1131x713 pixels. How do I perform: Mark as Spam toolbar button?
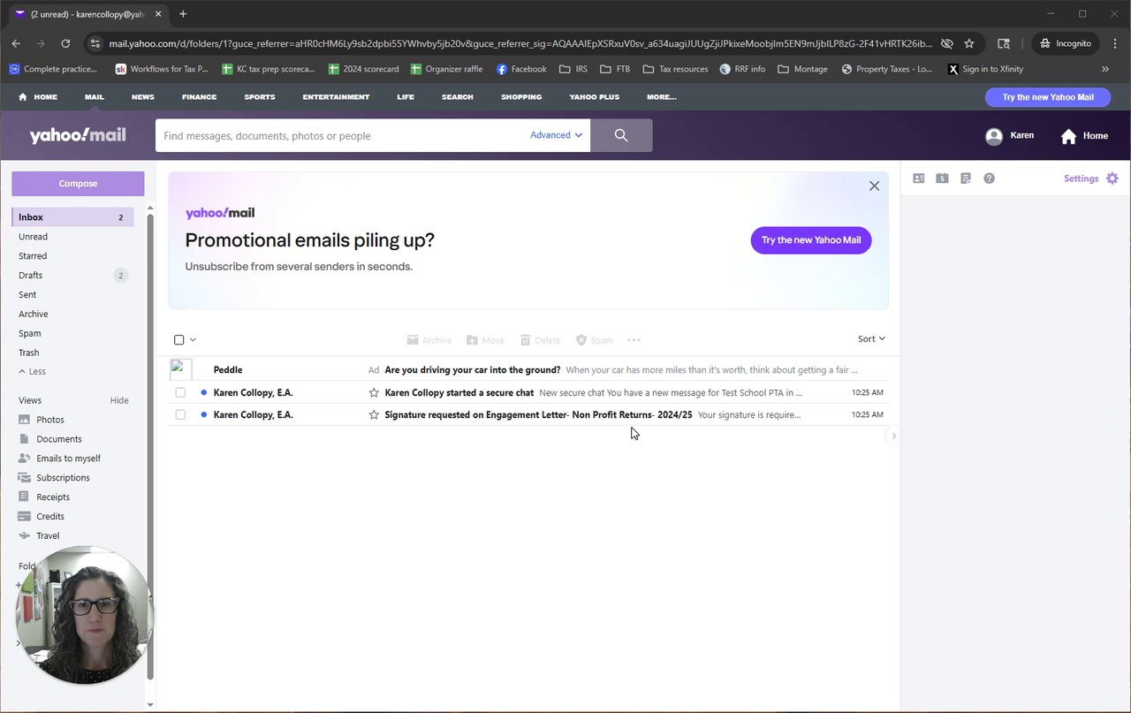(595, 340)
